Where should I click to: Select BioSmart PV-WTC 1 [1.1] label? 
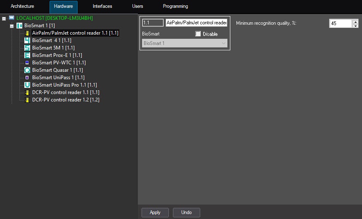point(59,63)
